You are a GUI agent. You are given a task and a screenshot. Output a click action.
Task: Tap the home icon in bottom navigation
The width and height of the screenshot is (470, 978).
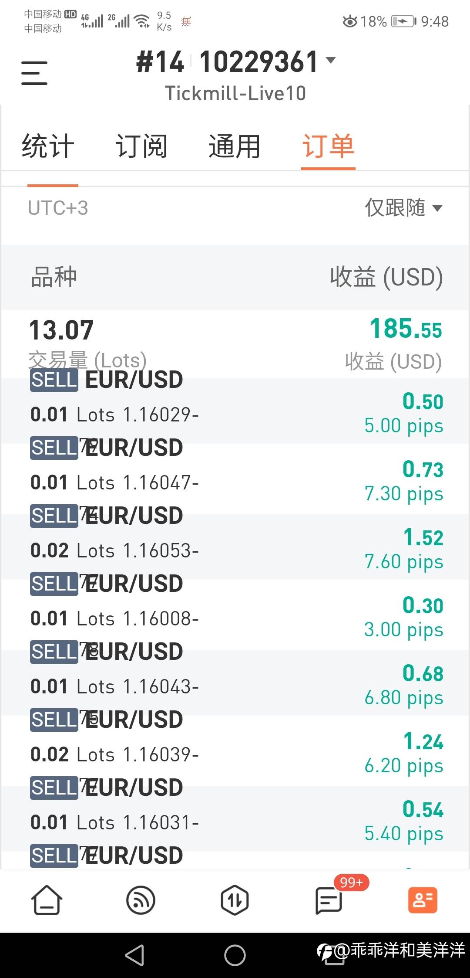click(x=47, y=900)
